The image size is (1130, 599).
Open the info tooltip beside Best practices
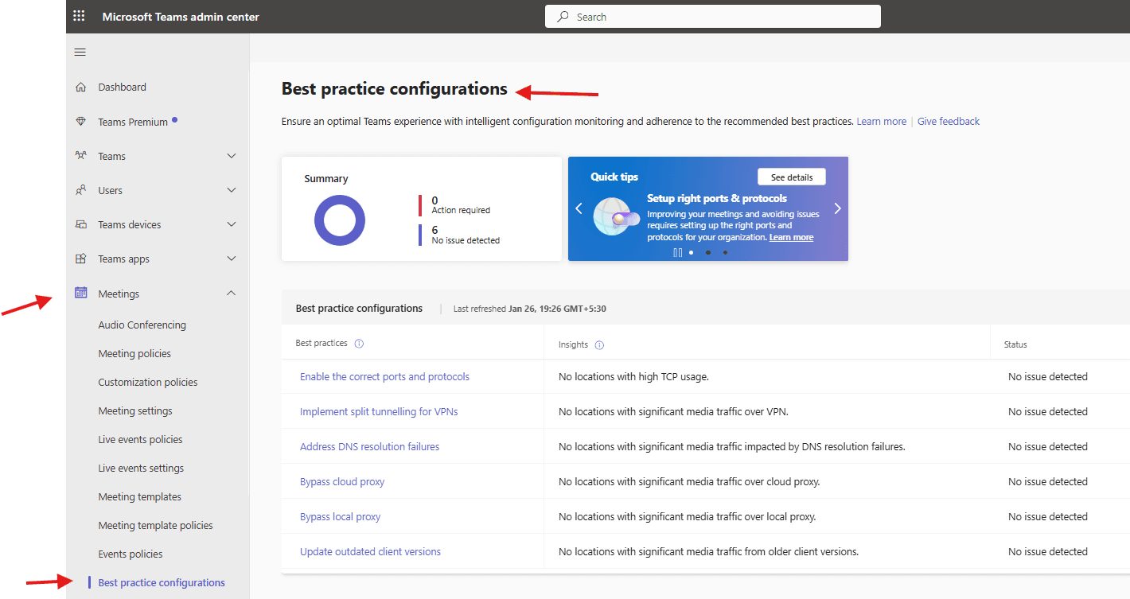(359, 343)
